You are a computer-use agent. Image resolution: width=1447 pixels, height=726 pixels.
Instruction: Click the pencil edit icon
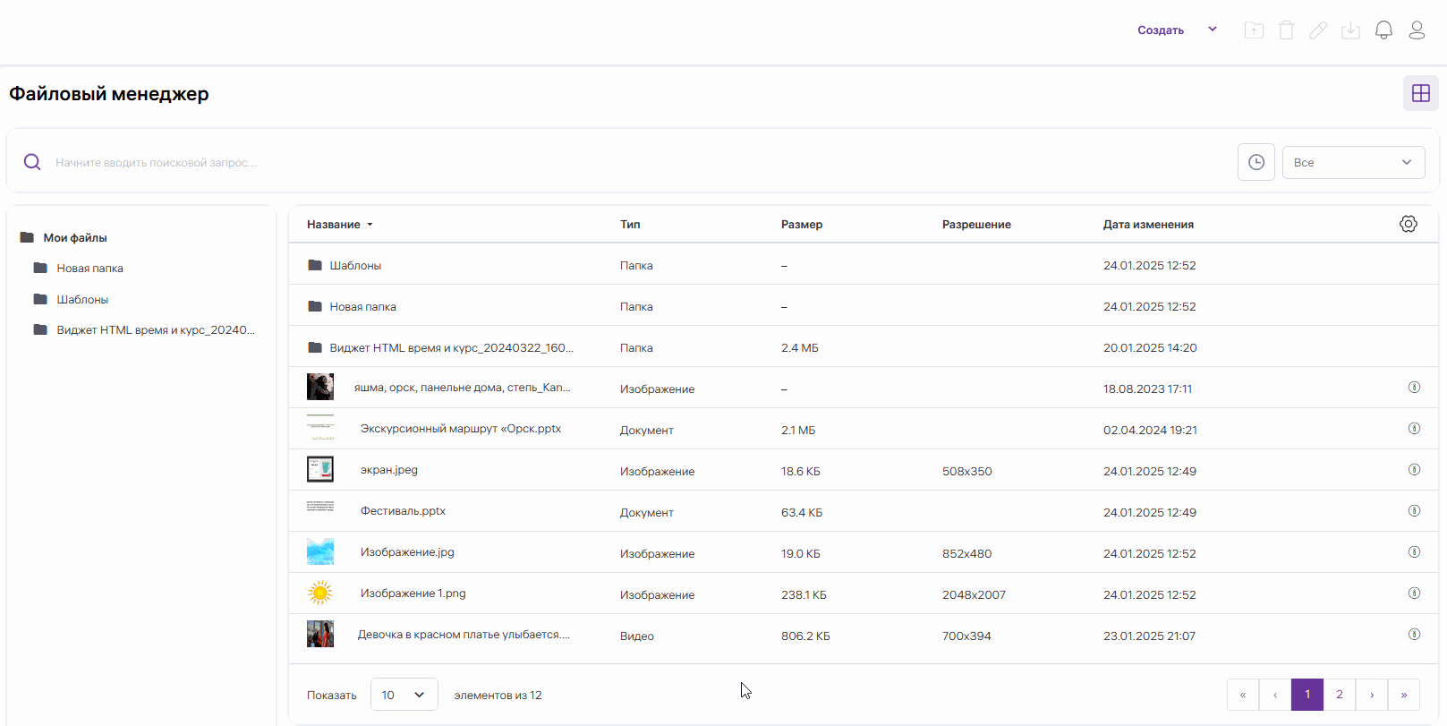point(1318,30)
